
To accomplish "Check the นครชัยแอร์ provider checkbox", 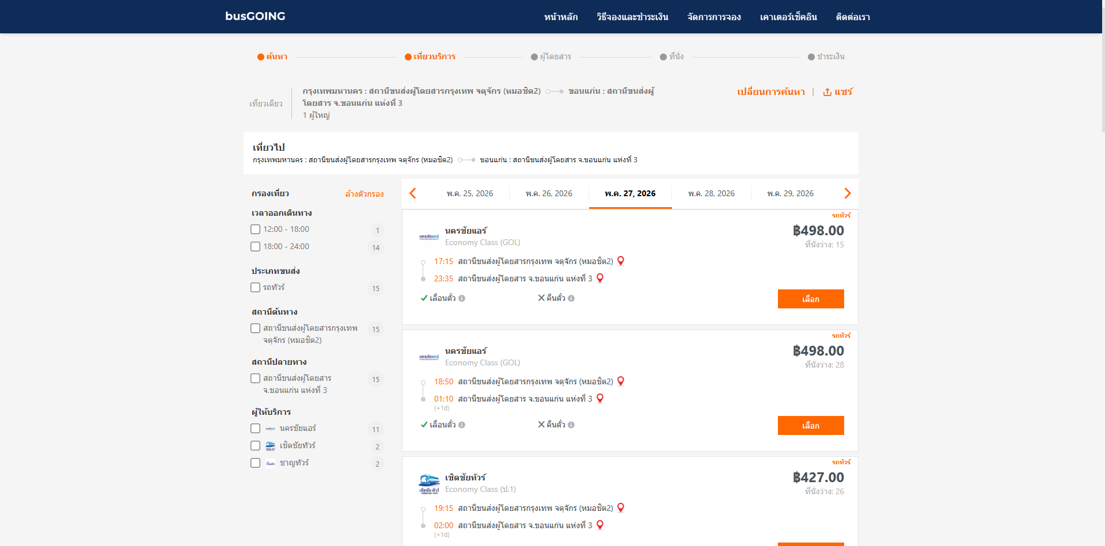I will [x=256, y=428].
